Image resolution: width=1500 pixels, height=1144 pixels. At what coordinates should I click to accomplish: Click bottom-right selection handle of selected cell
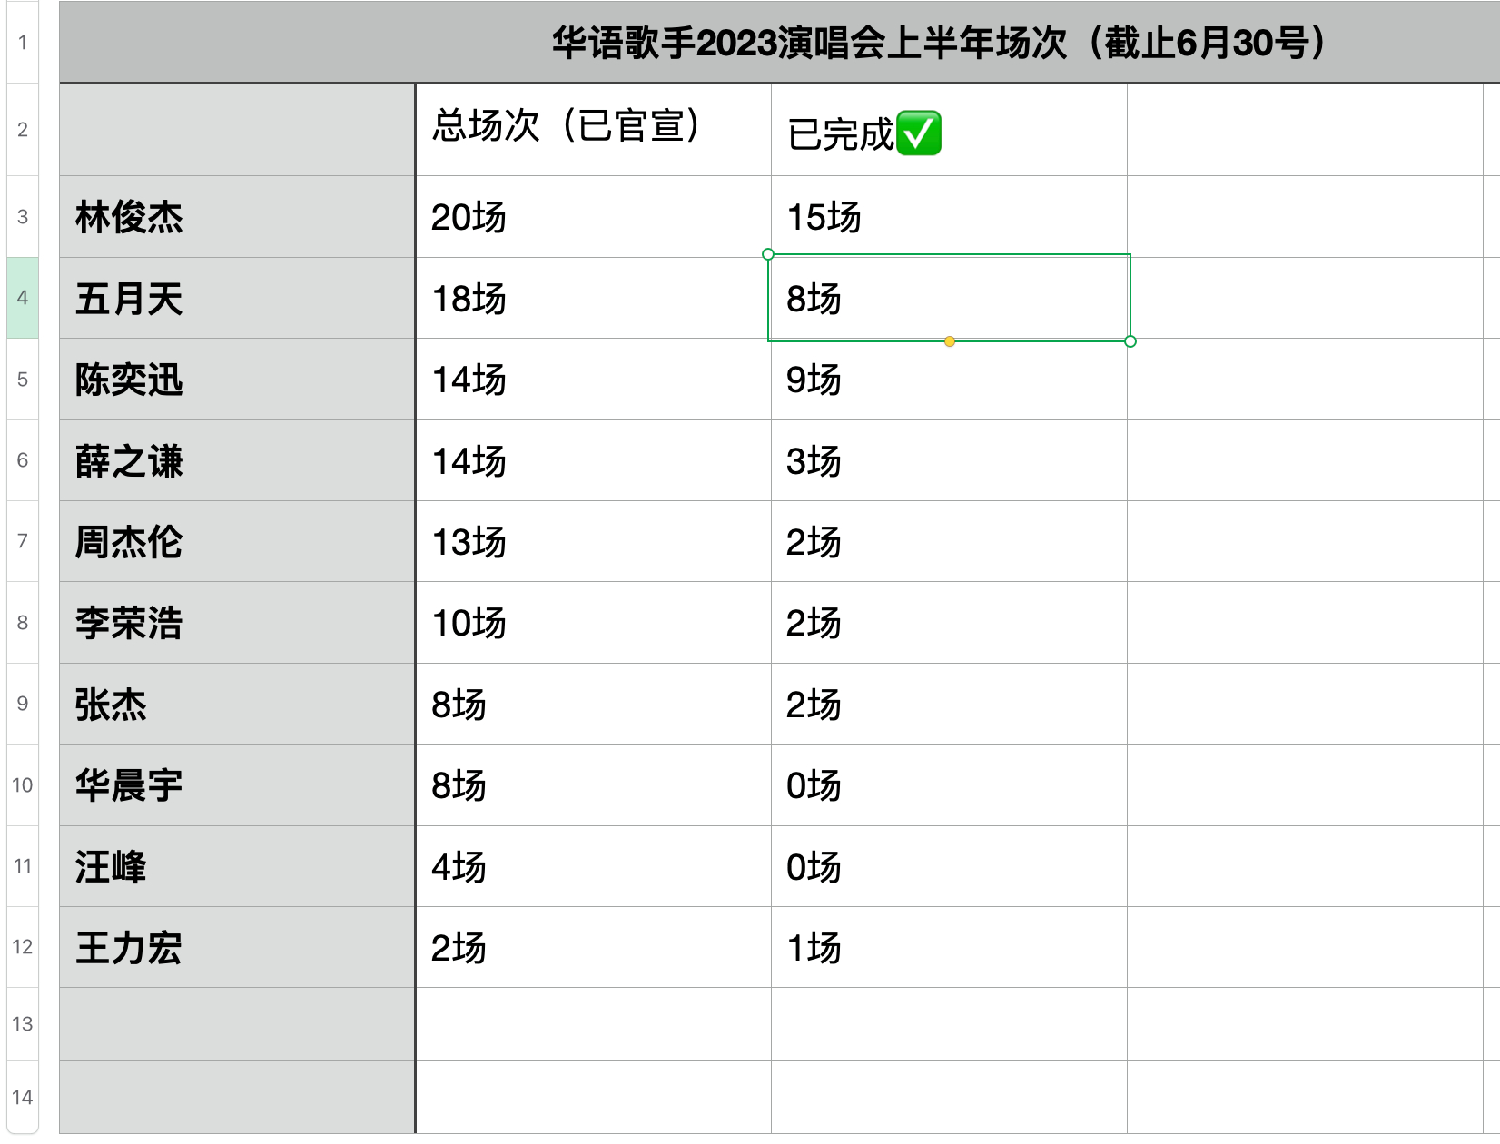tap(1130, 341)
